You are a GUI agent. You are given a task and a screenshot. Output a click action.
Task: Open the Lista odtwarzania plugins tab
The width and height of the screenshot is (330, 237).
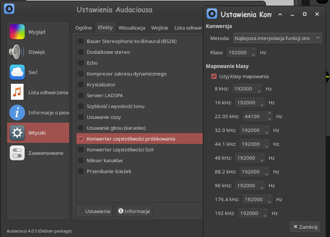pyautogui.click(x=188, y=28)
